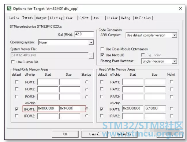Click the ROM2 Start field

(48, 89)
